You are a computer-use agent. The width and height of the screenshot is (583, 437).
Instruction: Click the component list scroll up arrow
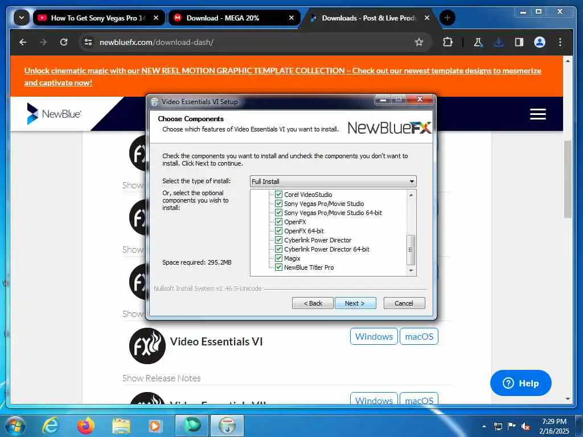(411, 195)
